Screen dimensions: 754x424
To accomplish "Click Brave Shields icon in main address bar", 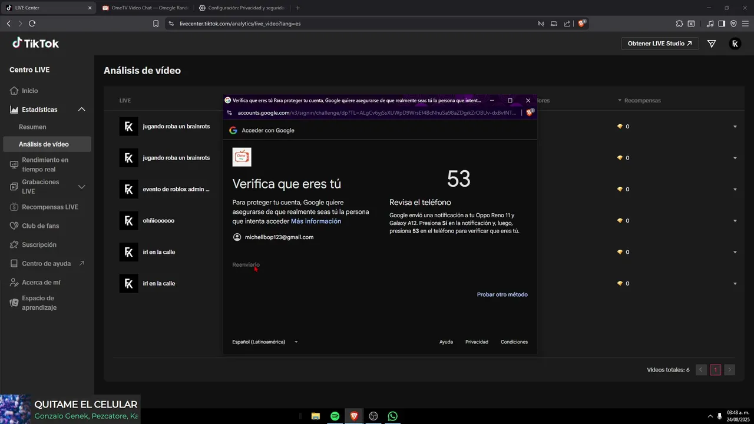I will 582,24.
